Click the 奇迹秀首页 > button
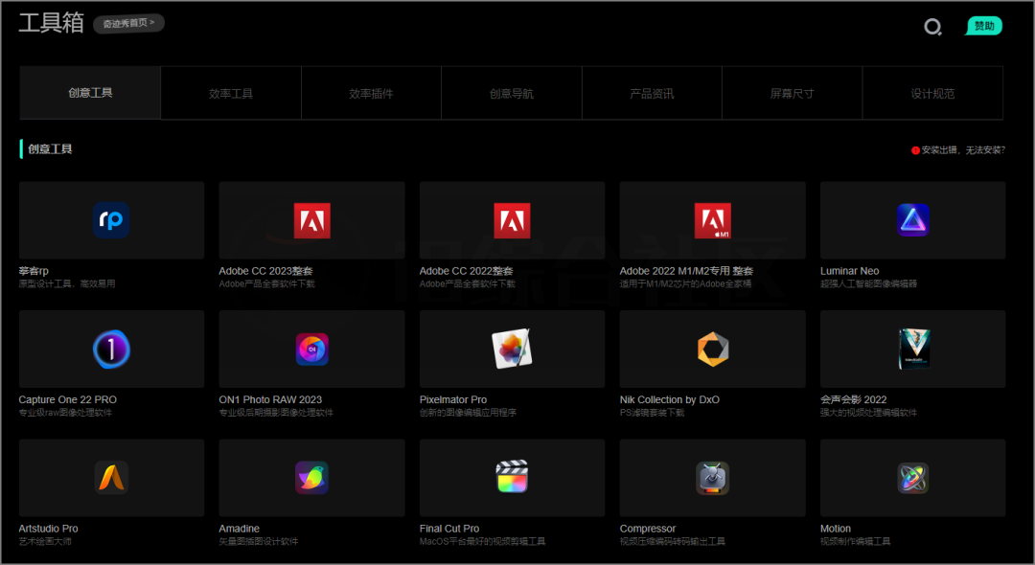The image size is (1035, 565). click(128, 23)
